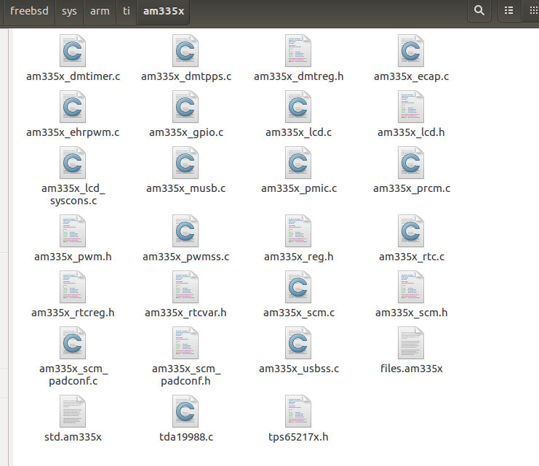
Task: Click the am335x_ecap.c file name
Action: click(411, 76)
